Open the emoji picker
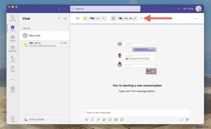 [110, 120]
